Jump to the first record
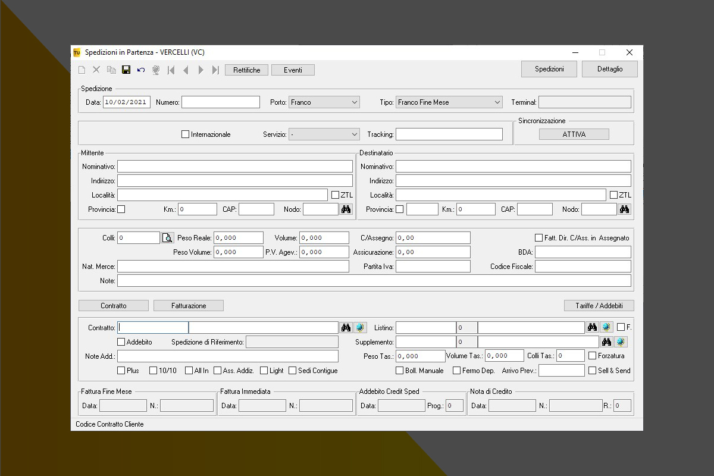This screenshot has height=476, width=714. pyautogui.click(x=171, y=70)
